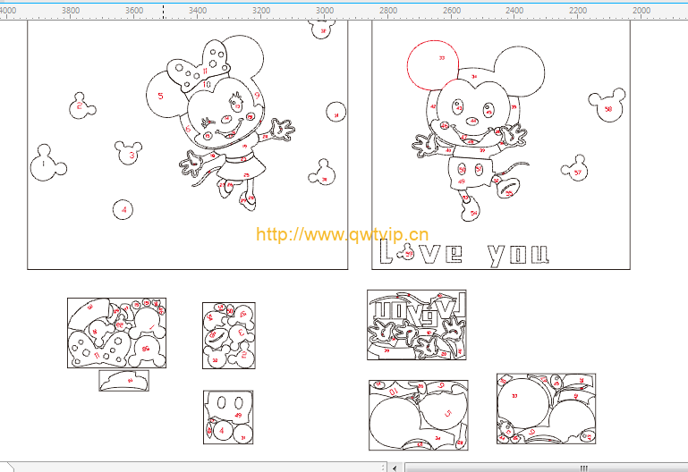Select the mouse-head shape numbered 58
Viewport: 688px width, 472px height.
[x=607, y=105]
